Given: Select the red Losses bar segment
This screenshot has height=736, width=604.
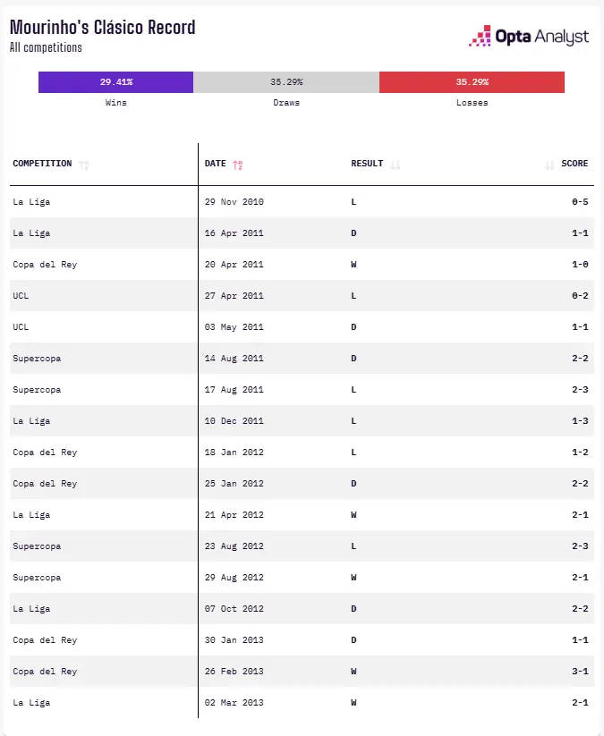Looking at the screenshot, I should click(472, 82).
